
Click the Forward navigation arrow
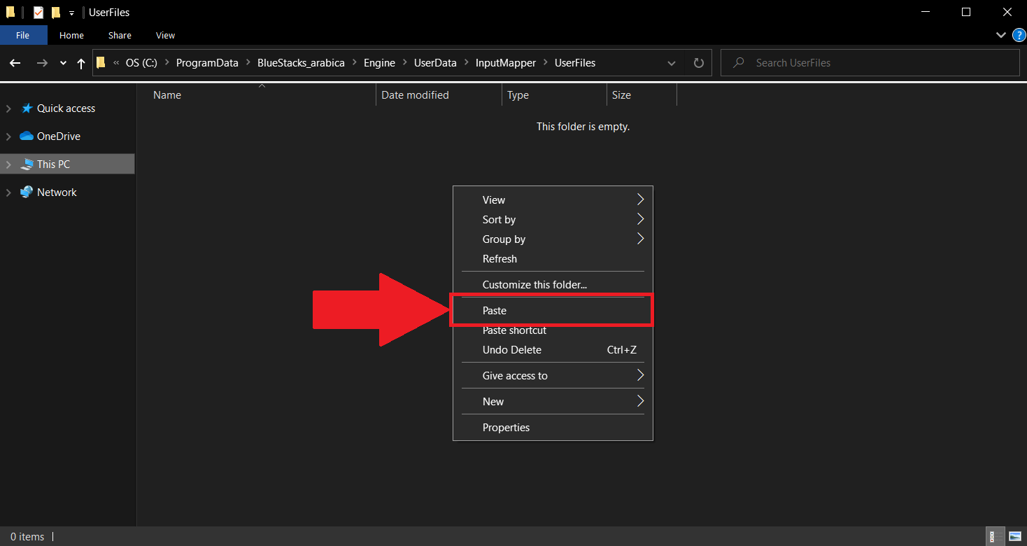click(x=42, y=63)
